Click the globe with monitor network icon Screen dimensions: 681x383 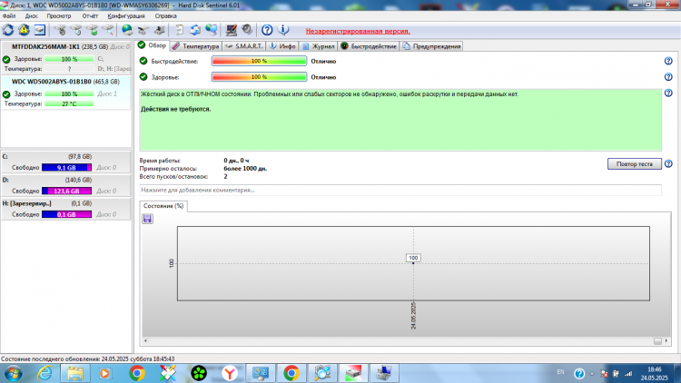coord(211,30)
